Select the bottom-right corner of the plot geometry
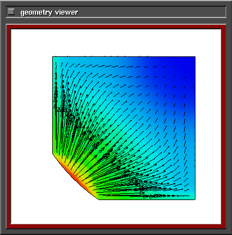 click(x=195, y=199)
